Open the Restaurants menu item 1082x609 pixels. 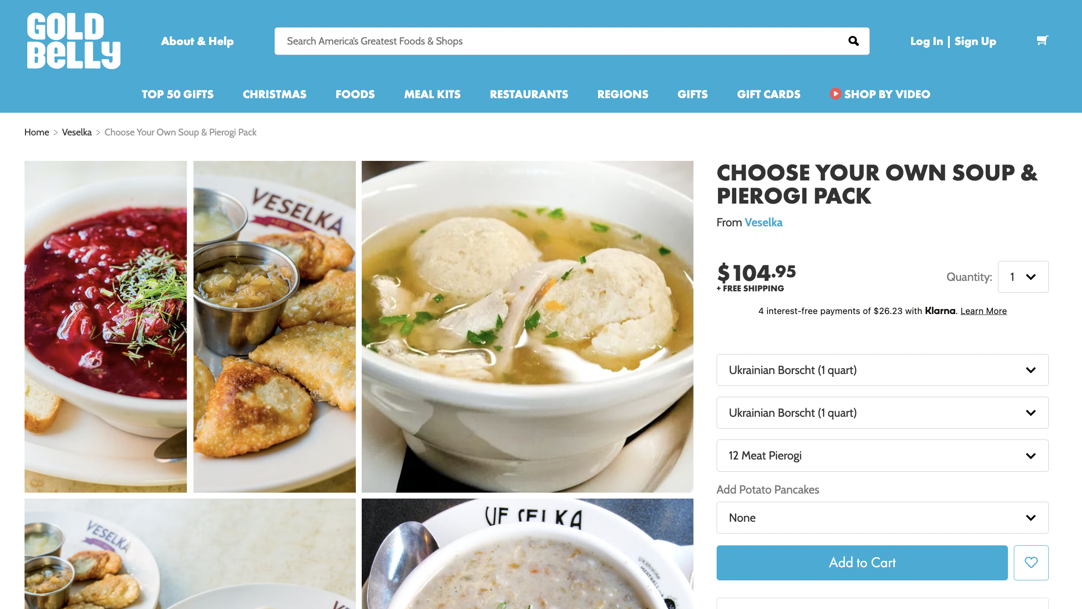[529, 94]
